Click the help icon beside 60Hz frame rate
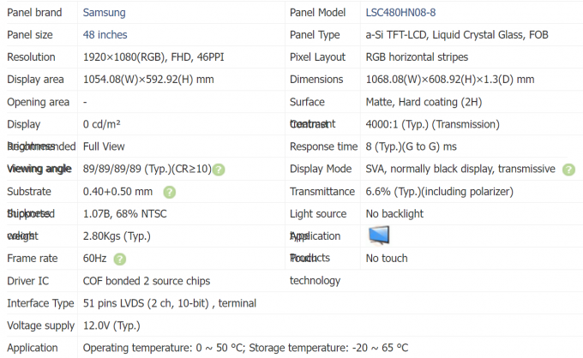This screenshot has width=583, height=358. (x=120, y=259)
